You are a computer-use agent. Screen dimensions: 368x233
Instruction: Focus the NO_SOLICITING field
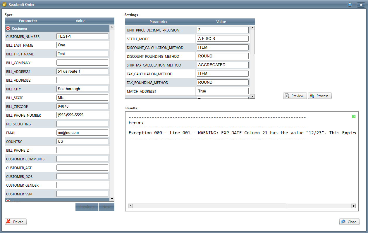[x=82, y=124]
